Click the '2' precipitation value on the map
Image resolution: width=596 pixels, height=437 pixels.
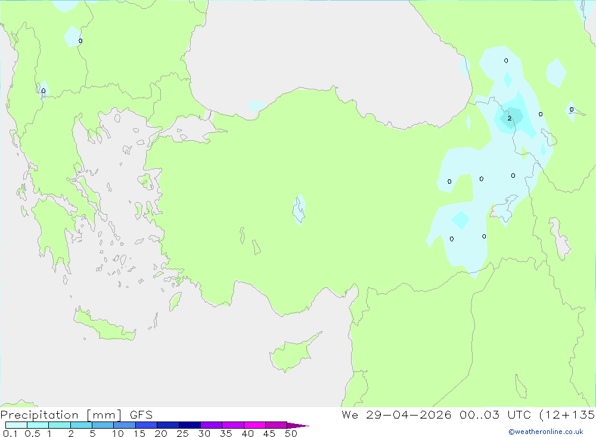(x=510, y=118)
